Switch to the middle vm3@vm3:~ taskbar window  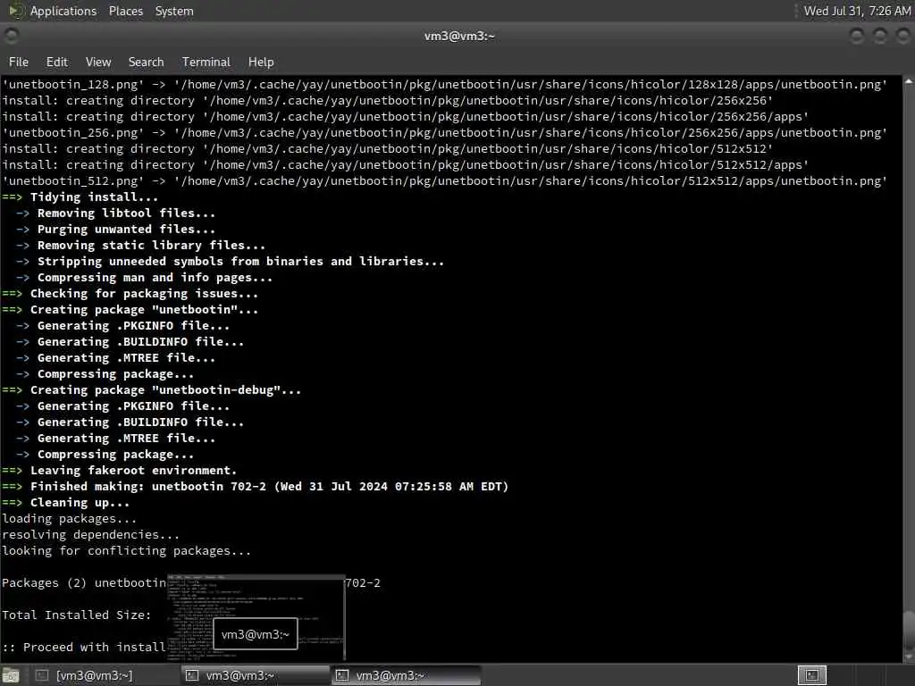(255, 675)
